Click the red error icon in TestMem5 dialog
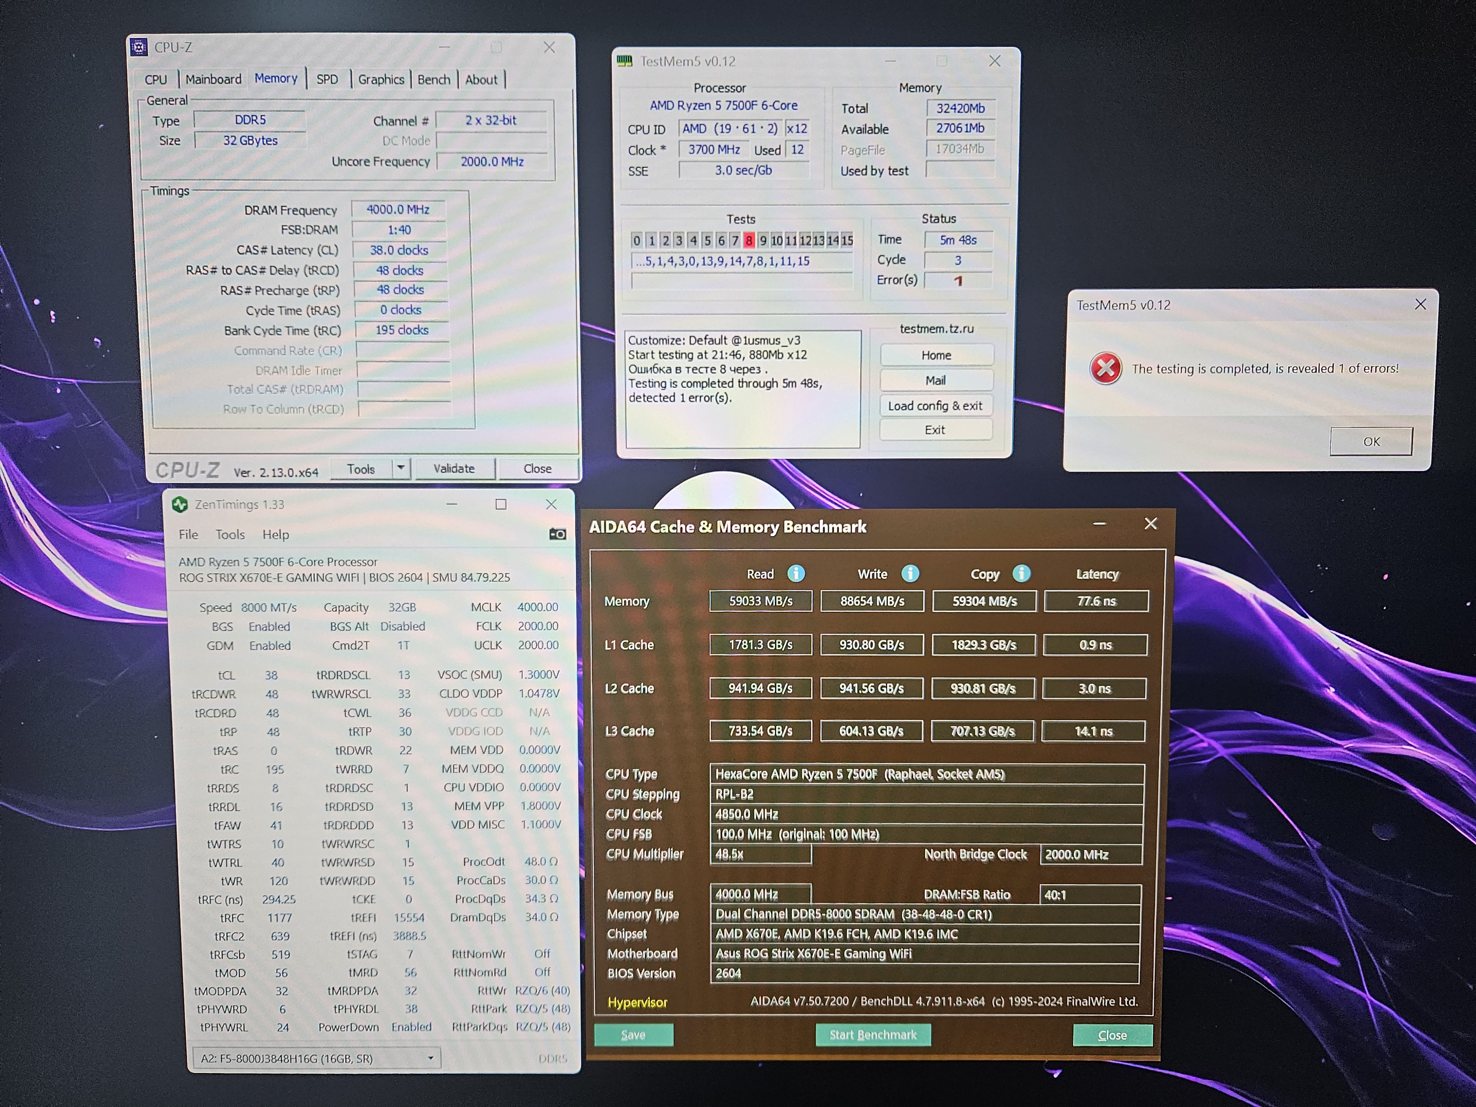Screen dimensions: 1476x1107 click(x=1105, y=368)
